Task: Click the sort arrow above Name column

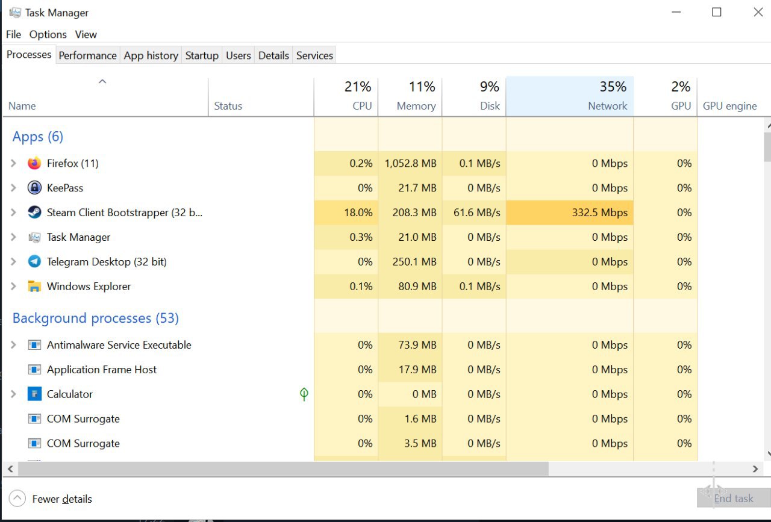Action: click(102, 82)
